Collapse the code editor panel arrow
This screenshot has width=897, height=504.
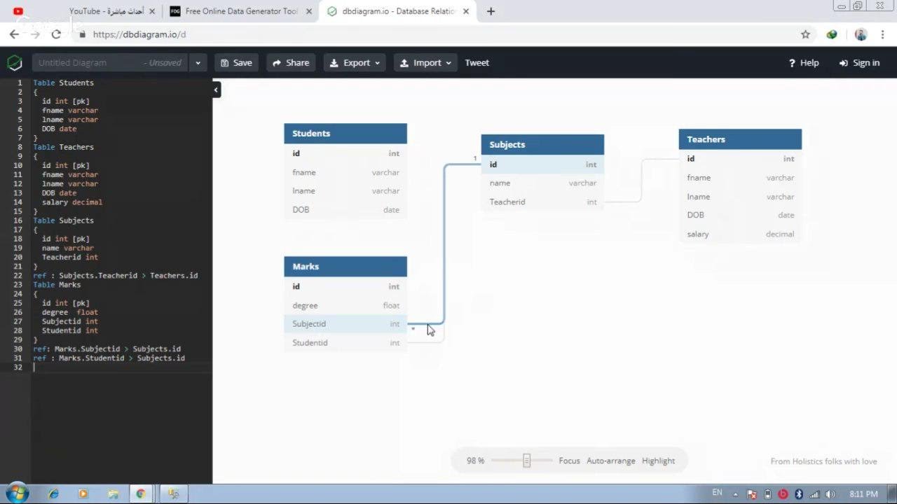pyautogui.click(x=216, y=90)
